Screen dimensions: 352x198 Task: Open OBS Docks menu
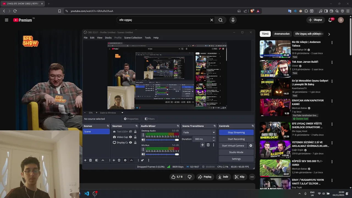108,38
